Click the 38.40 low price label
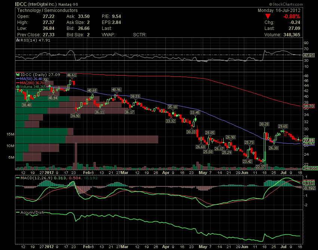 click(27, 105)
